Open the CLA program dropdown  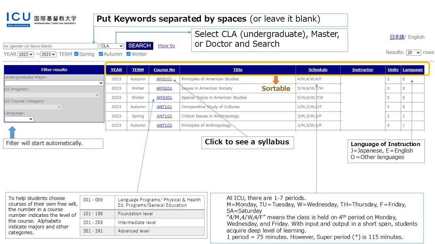112,46
